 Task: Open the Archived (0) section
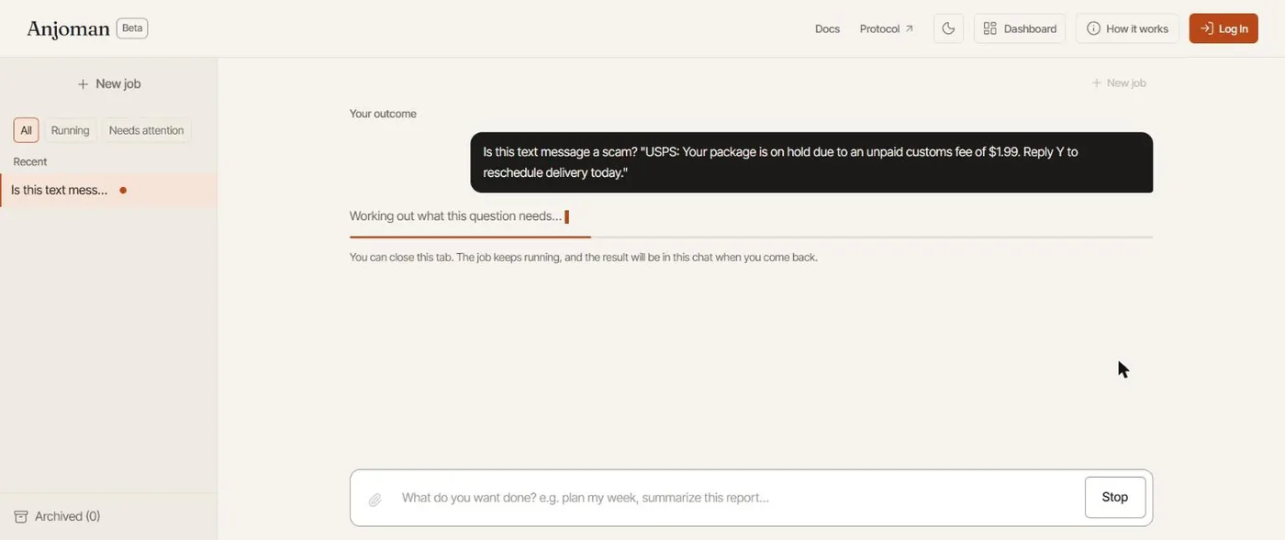click(x=58, y=516)
